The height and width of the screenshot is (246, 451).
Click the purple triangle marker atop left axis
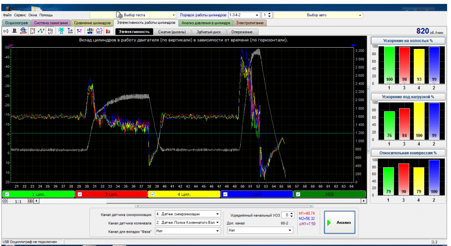pyautogui.click(x=11, y=45)
